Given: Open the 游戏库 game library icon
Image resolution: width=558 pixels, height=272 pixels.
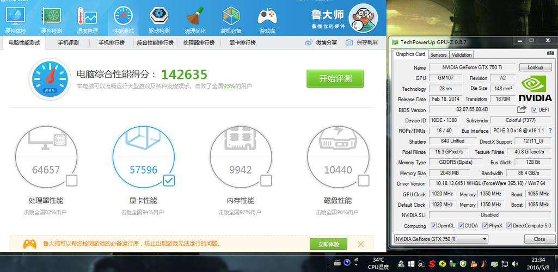Looking at the screenshot, I should pos(267,16).
